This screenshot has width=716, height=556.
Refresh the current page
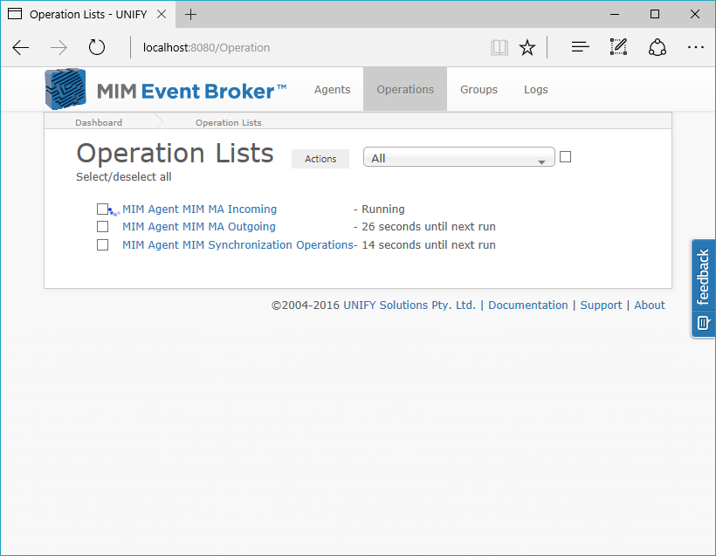coord(96,47)
